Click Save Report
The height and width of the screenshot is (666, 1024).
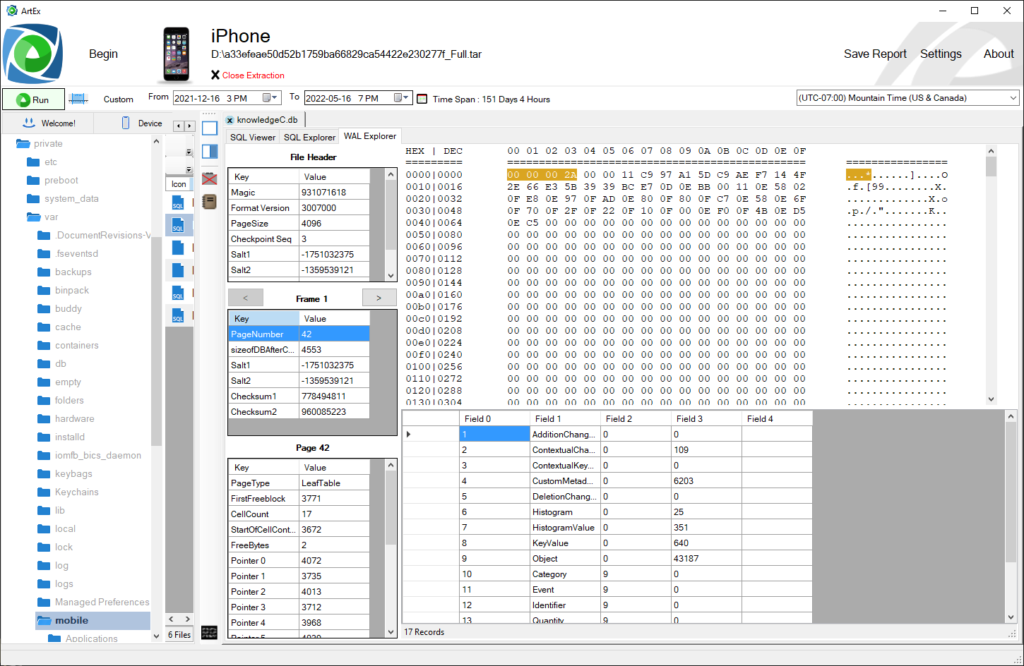875,54
